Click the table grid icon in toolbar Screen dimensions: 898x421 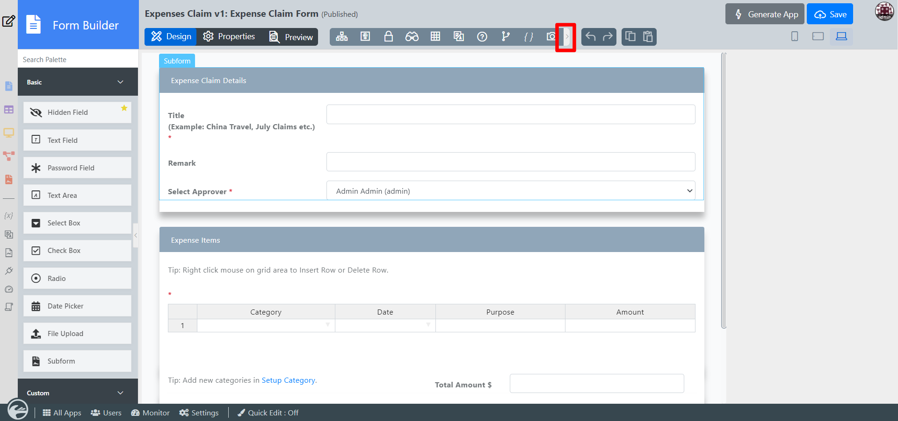tap(435, 36)
